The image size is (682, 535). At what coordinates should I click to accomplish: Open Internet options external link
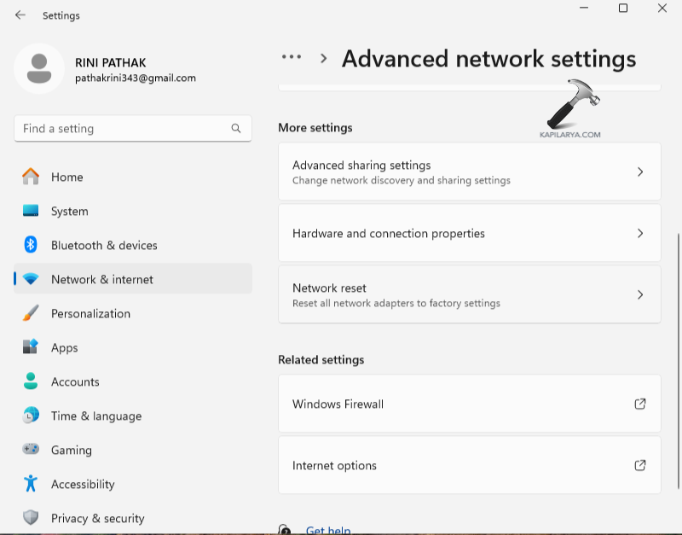click(x=640, y=465)
